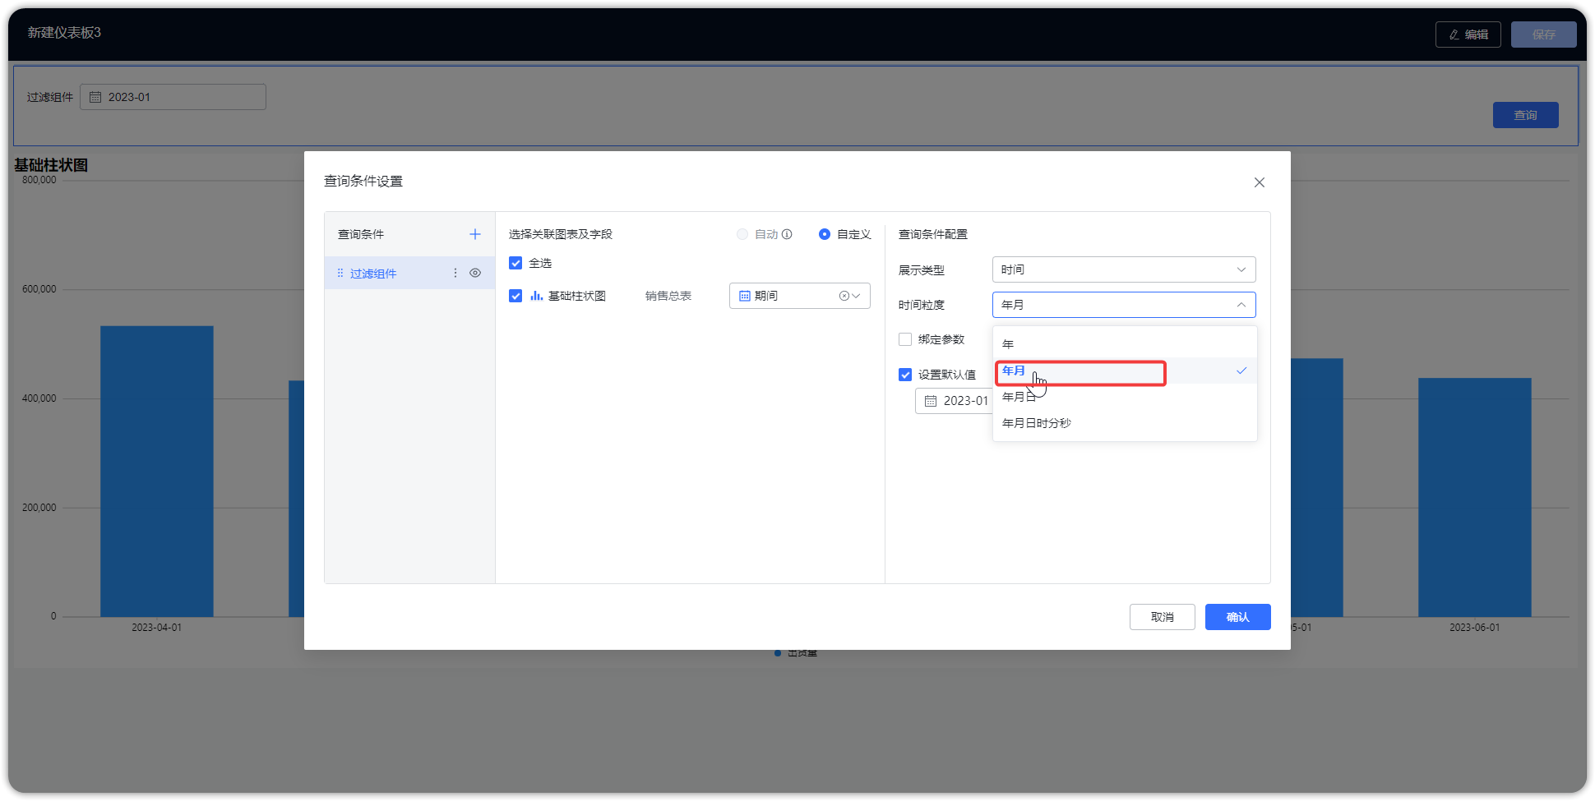Click the 查询 button on dashboard
This screenshot has width=1595, height=801.
click(1525, 115)
